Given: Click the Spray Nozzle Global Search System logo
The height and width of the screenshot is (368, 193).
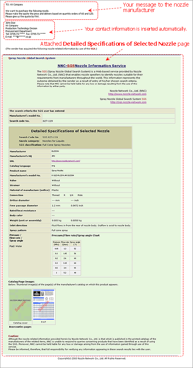Looking at the screenshot, I should 32,58.
